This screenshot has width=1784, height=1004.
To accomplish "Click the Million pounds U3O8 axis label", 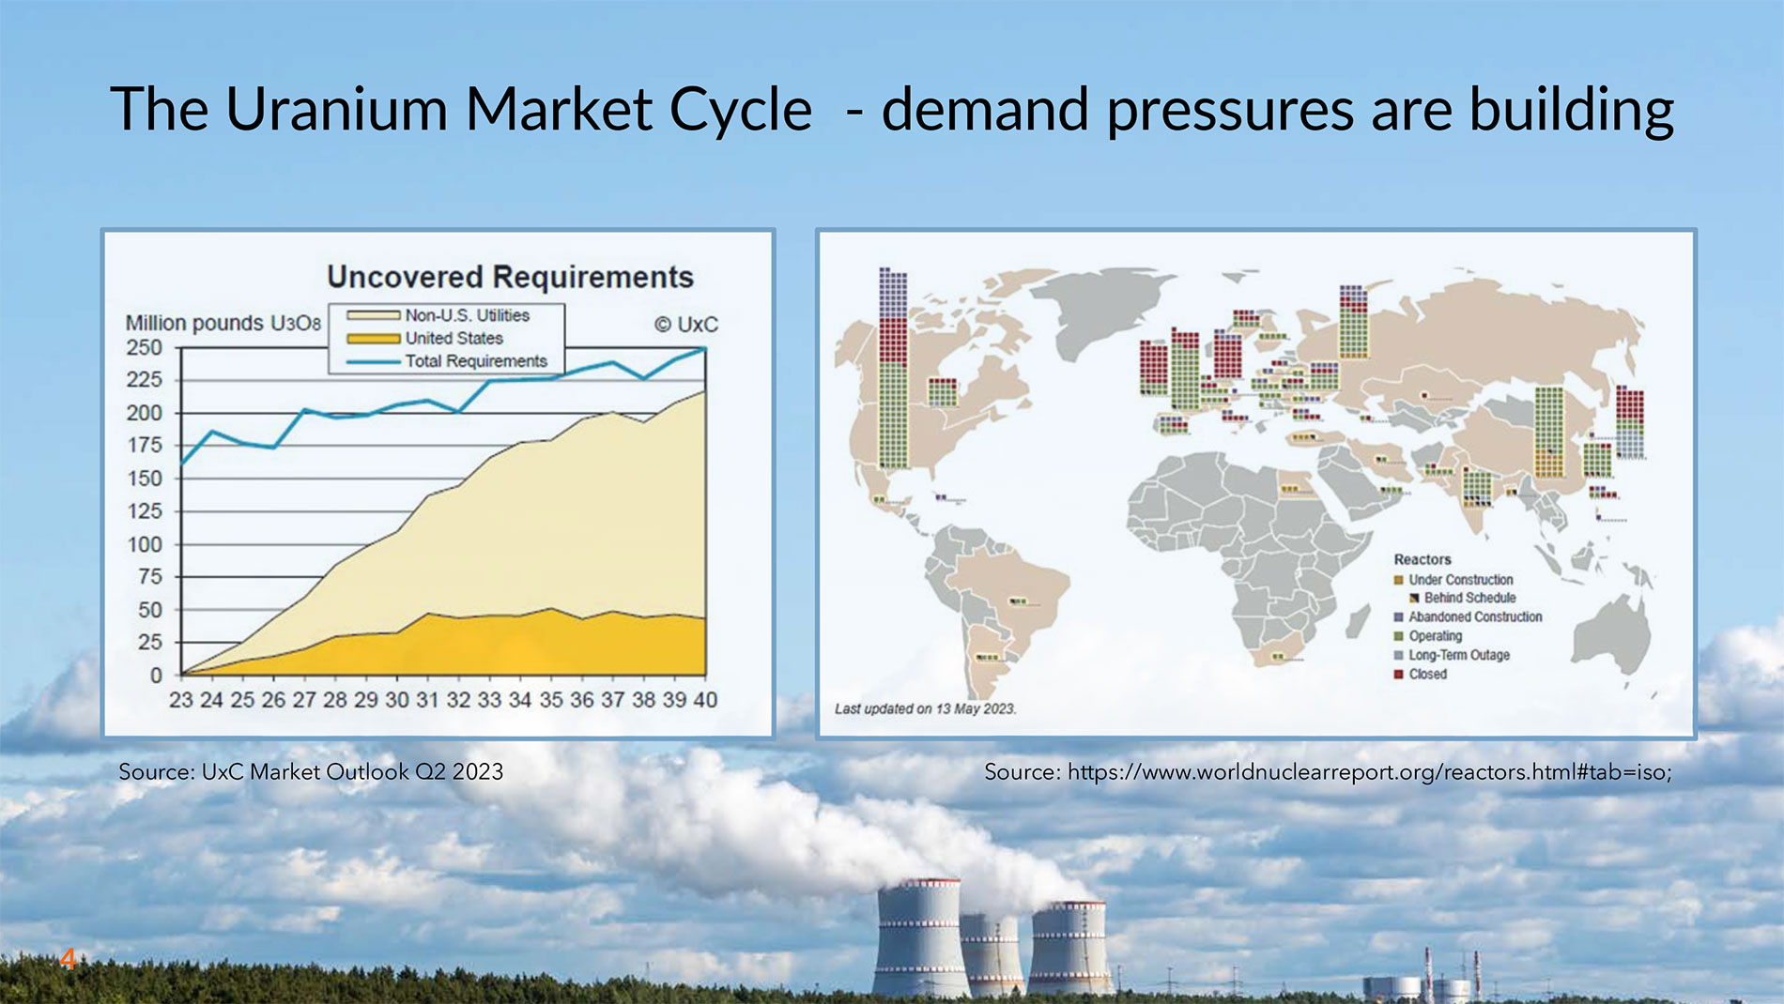I will coord(223,323).
